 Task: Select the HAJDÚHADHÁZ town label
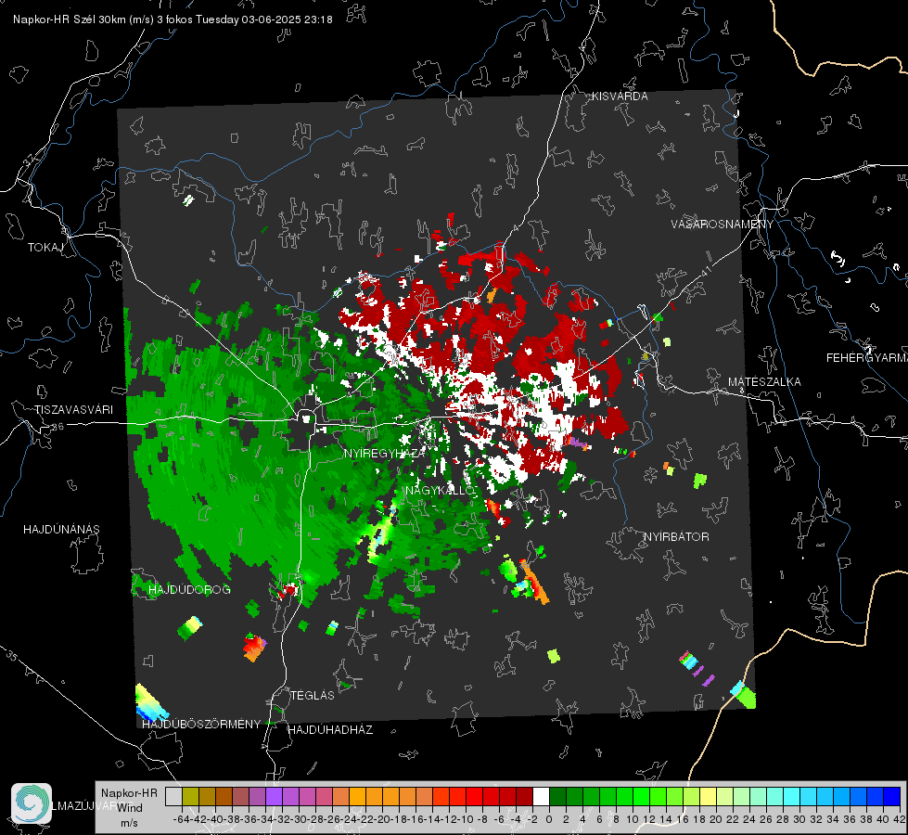pos(330,730)
